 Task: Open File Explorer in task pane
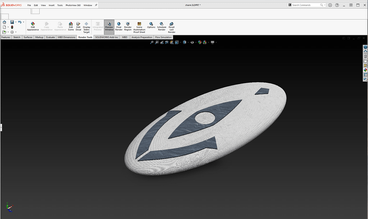(365, 61)
